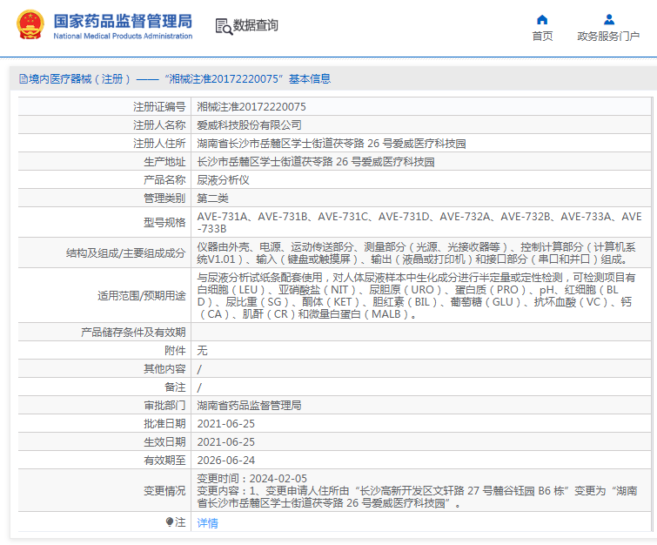Go to 首页 text link
The image size is (657, 545).
[x=542, y=37]
